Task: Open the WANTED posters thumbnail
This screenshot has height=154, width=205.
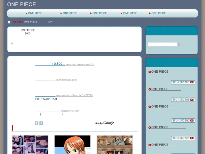Action: pos(115,145)
